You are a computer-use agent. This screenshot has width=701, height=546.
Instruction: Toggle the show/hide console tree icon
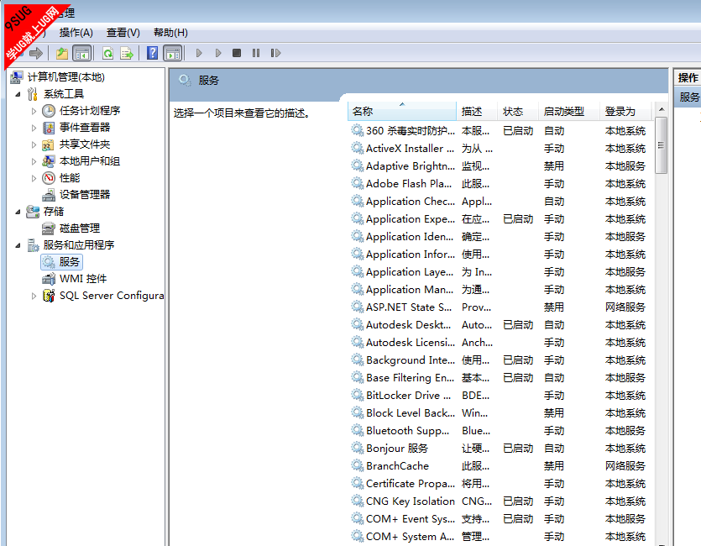(81, 54)
